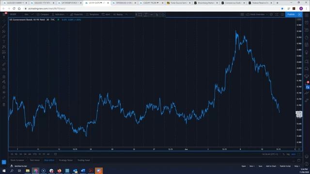Click Publish Script button
This screenshot has width=310, height=174.
285,166
